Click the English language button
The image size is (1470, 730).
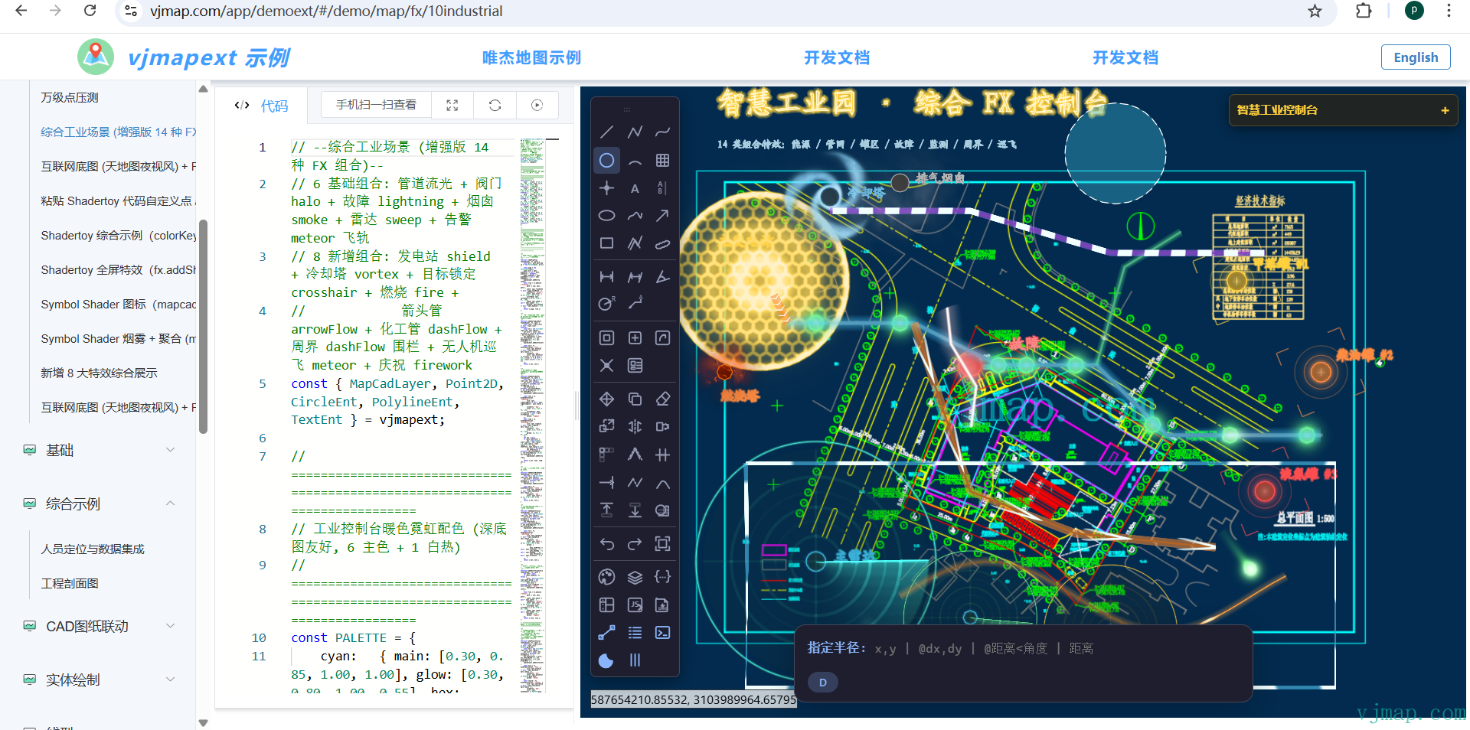point(1415,57)
